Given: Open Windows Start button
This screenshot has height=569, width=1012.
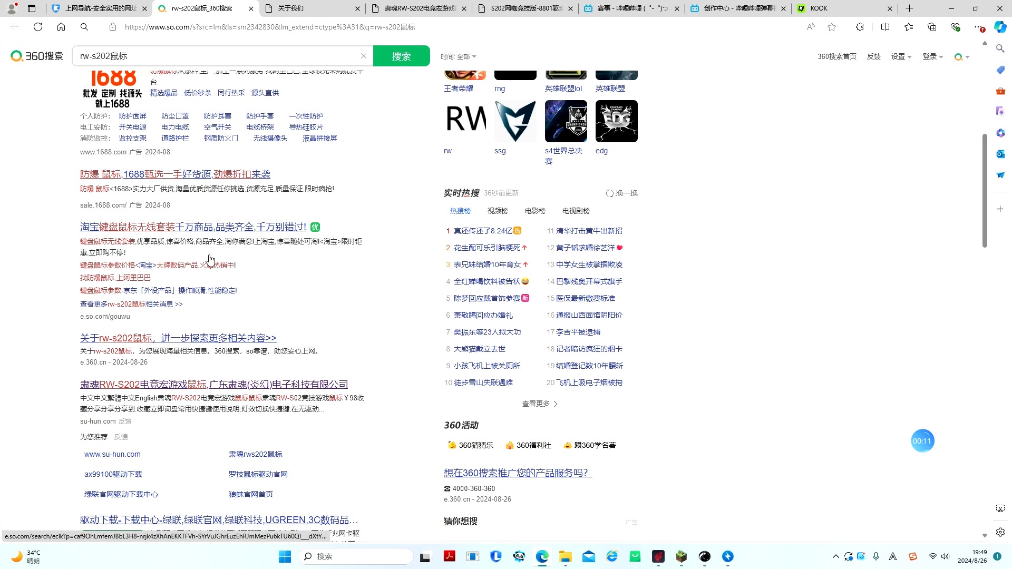Looking at the screenshot, I should [285, 556].
